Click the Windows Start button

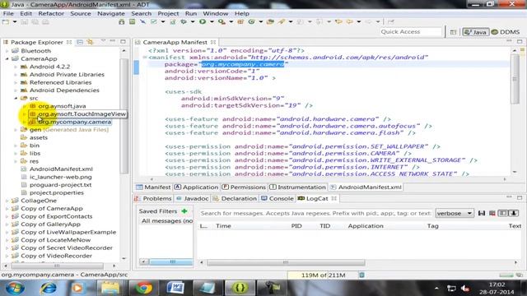pyautogui.click(x=15, y=288)
